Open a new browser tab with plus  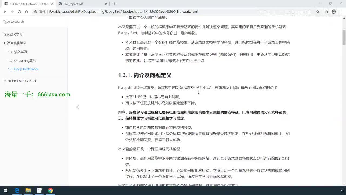tap(115, 4)
